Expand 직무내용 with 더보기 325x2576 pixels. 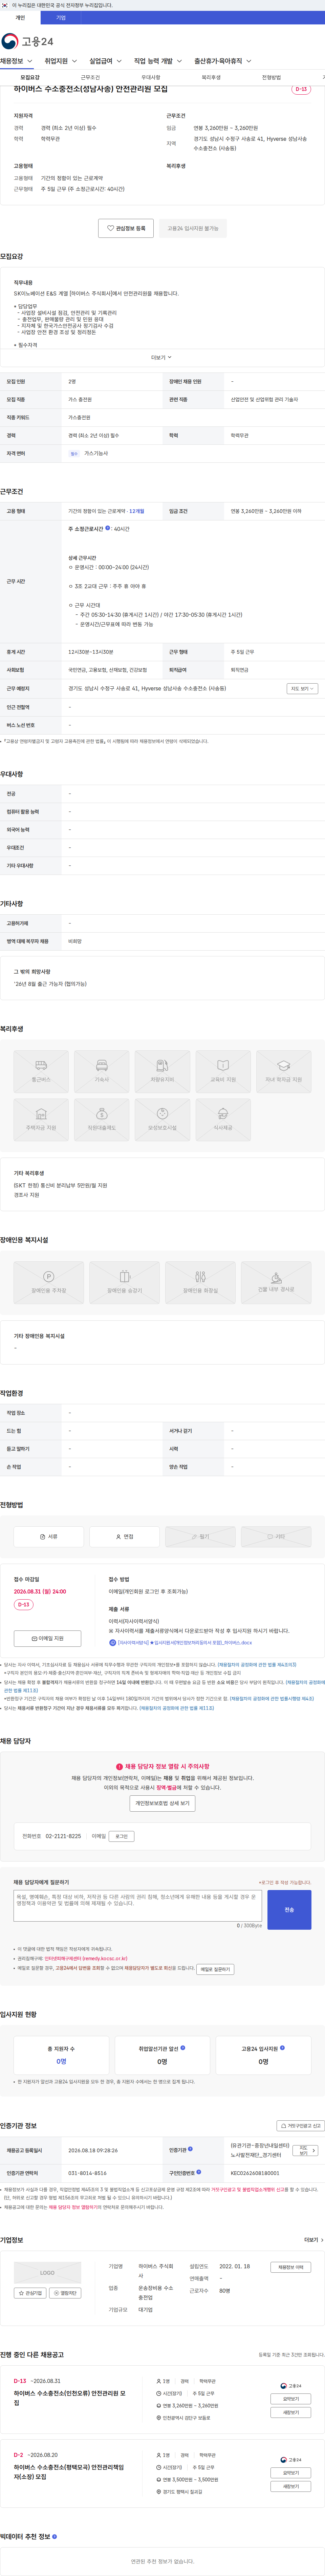point(161,357)
